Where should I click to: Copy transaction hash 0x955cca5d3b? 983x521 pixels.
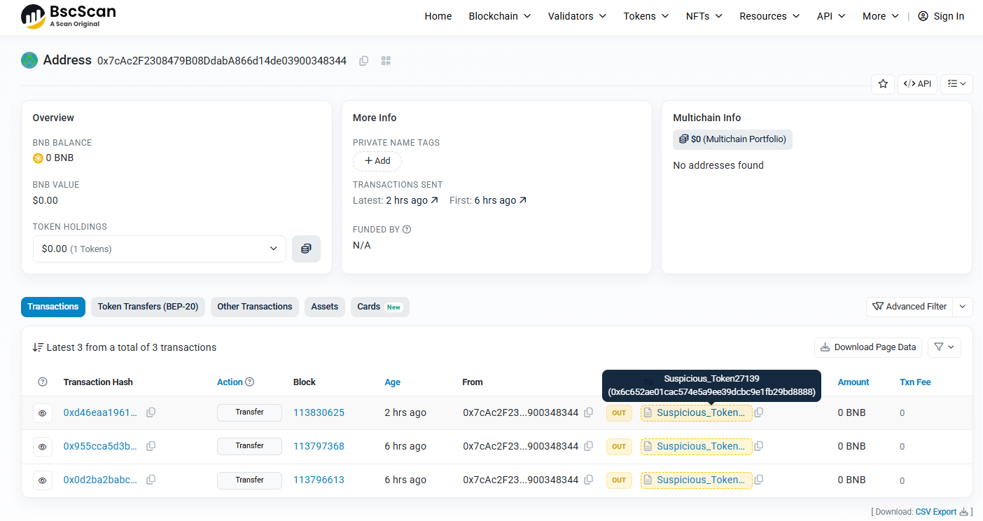point(151,446)
